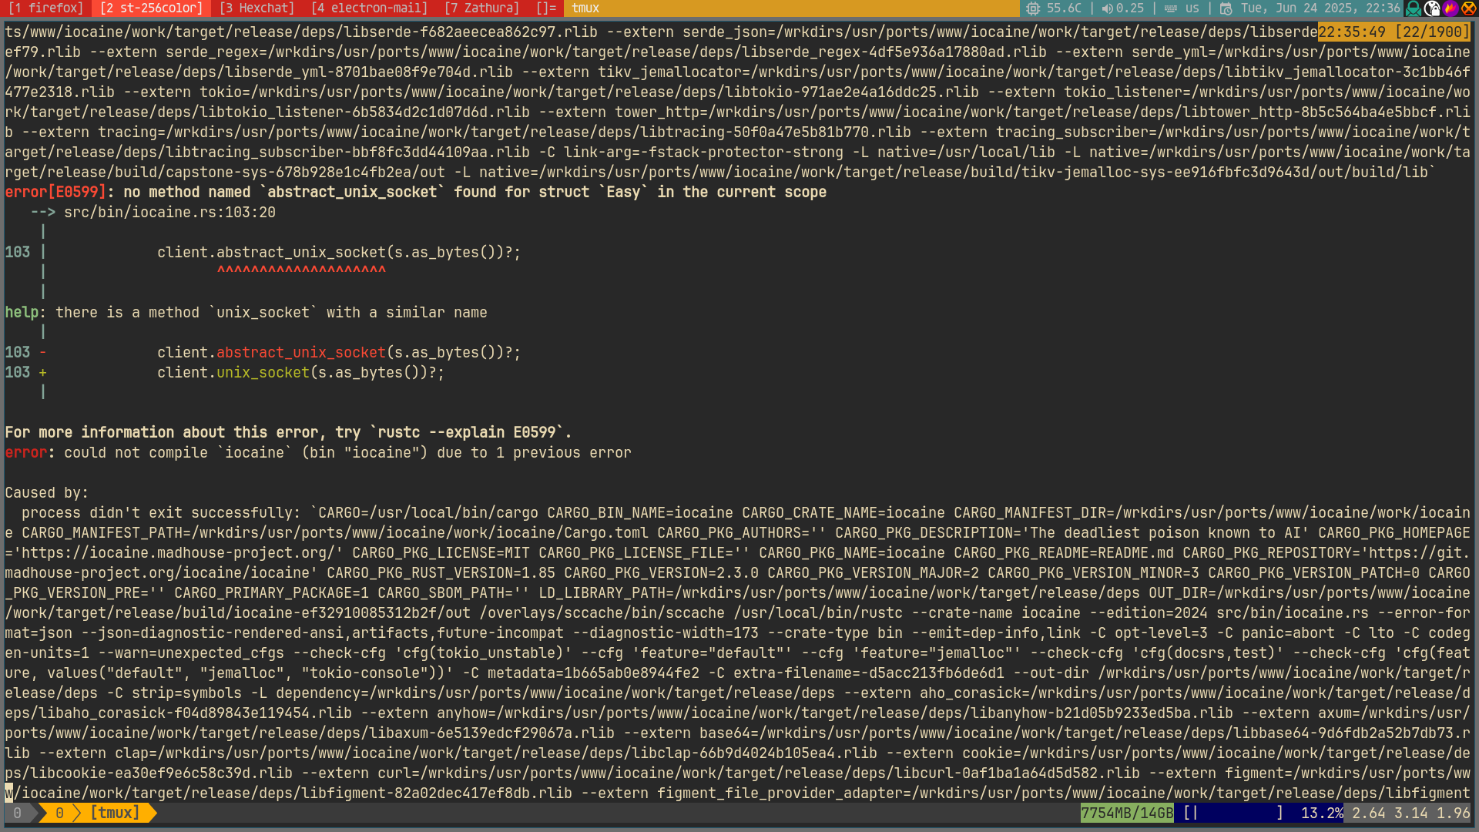
Task: Click the 7754MB/14GB memory indicator
Action: click(1126, 813)
